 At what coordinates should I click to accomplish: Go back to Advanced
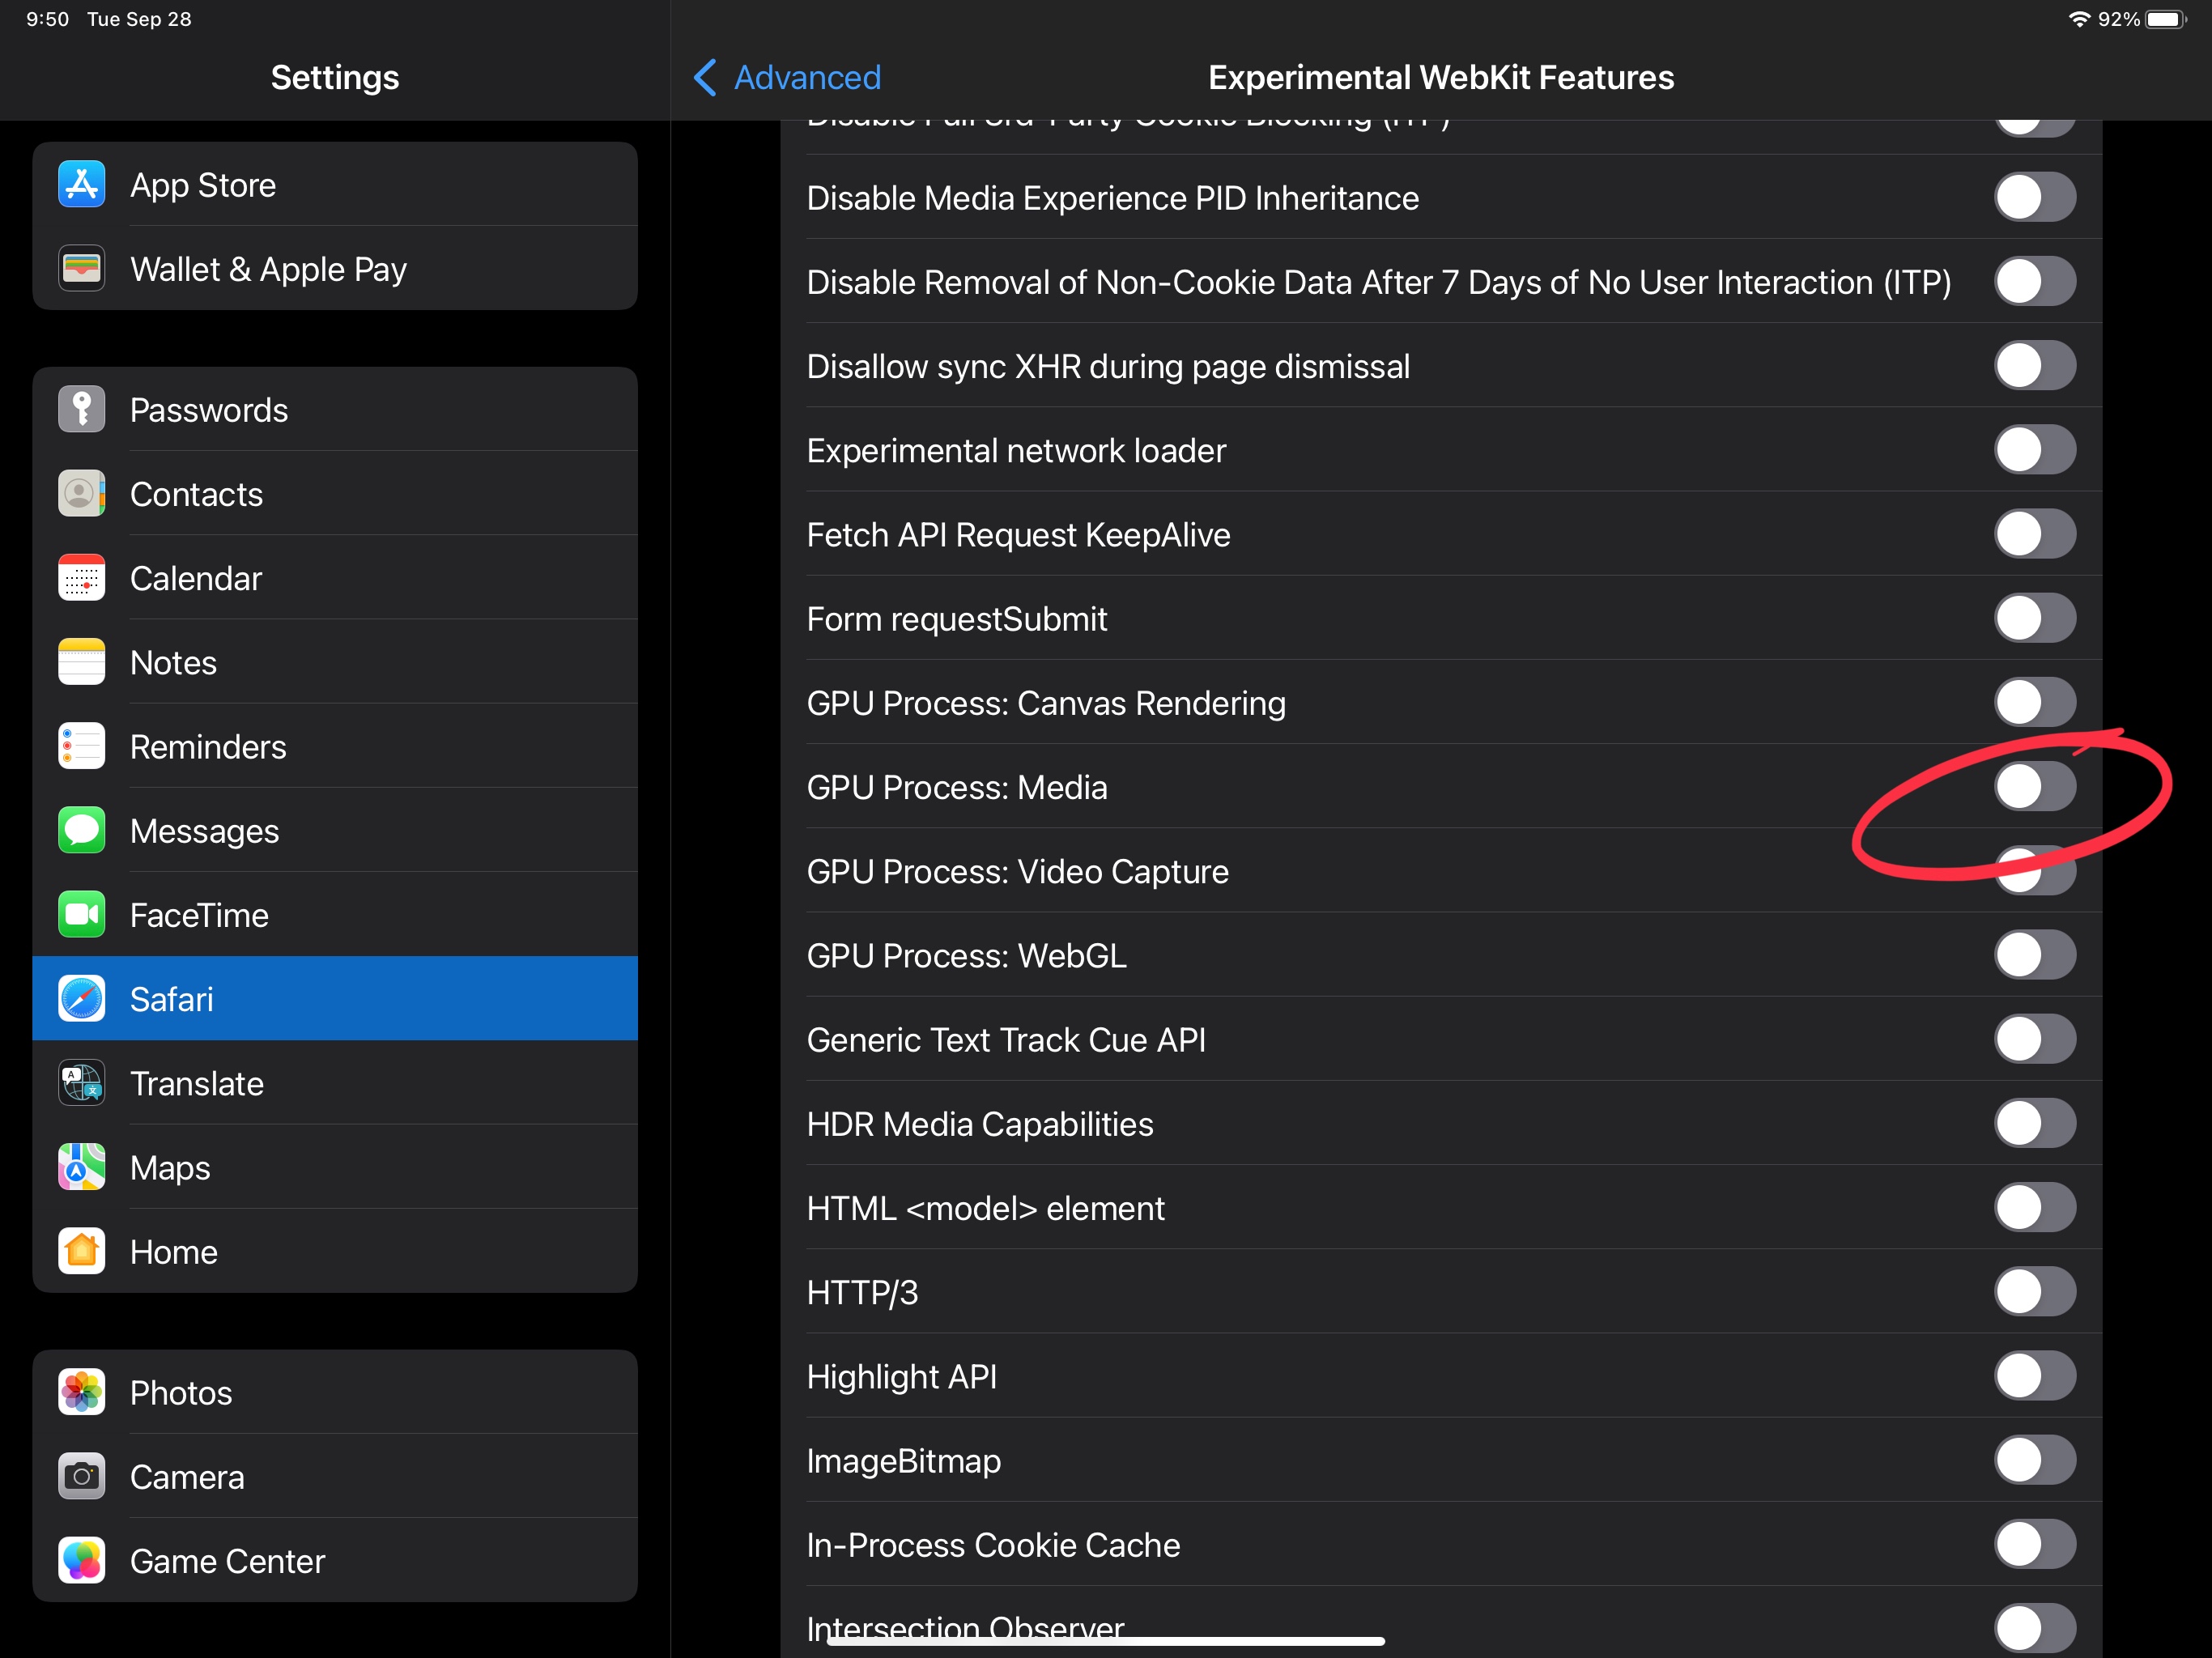pyautogui.click(x=787, y=77)
